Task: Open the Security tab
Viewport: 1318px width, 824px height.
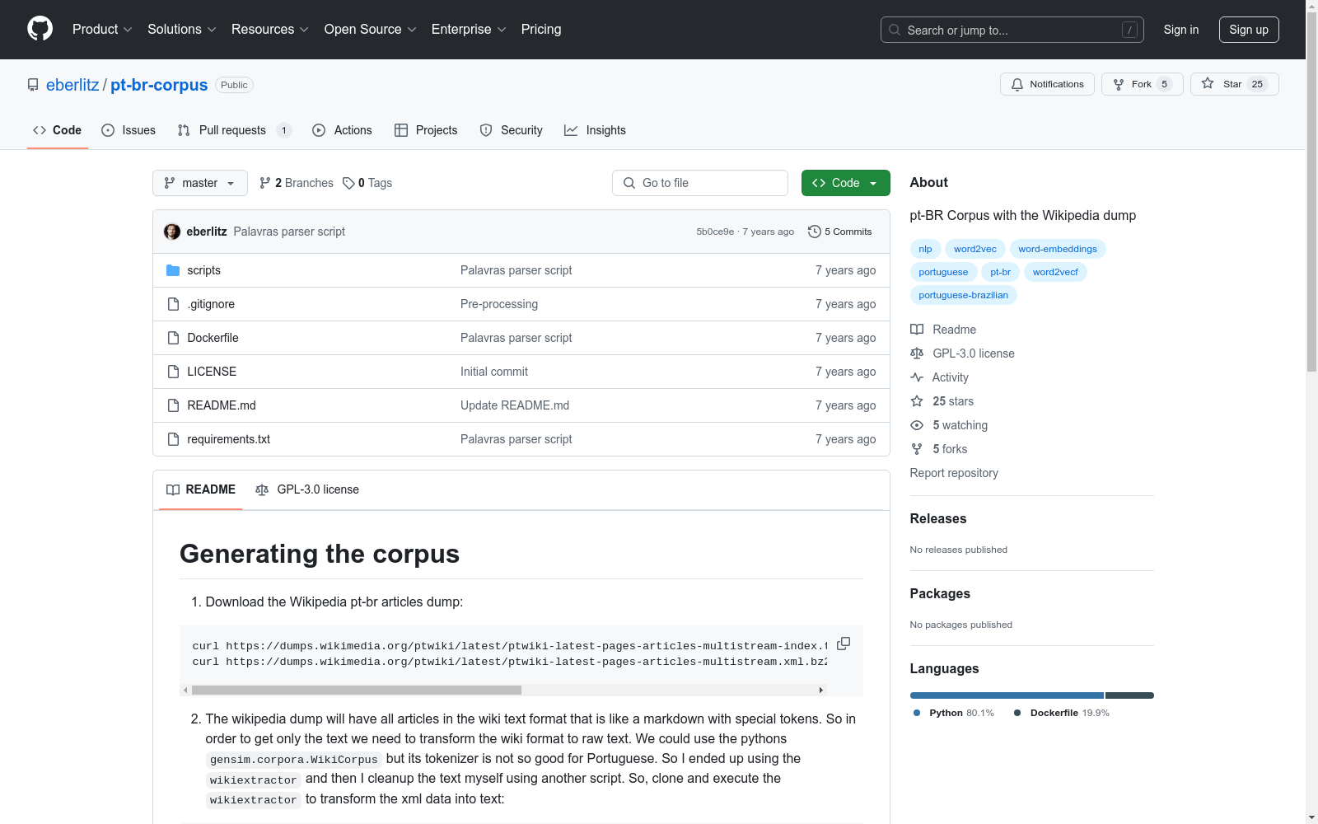Action: pyautogui.click(x=512, y=130)
